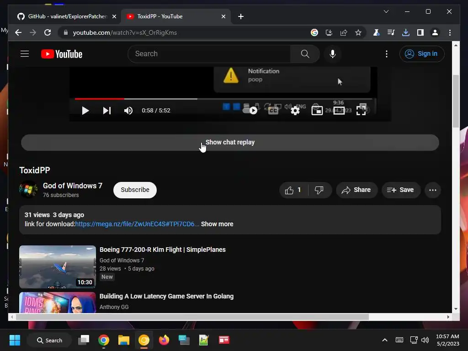Open the Chrome profile icon
Viewport: 468px width, 351px height.
click(435, 32)
